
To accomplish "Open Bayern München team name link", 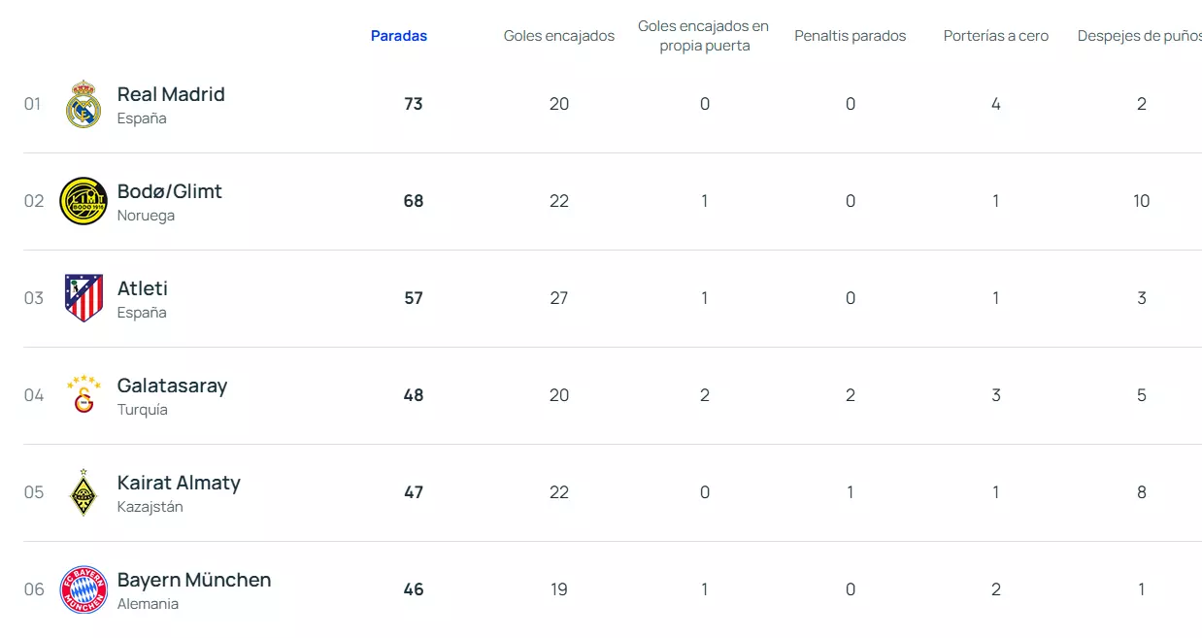I will pyautogui.click(x=194, y=580).
